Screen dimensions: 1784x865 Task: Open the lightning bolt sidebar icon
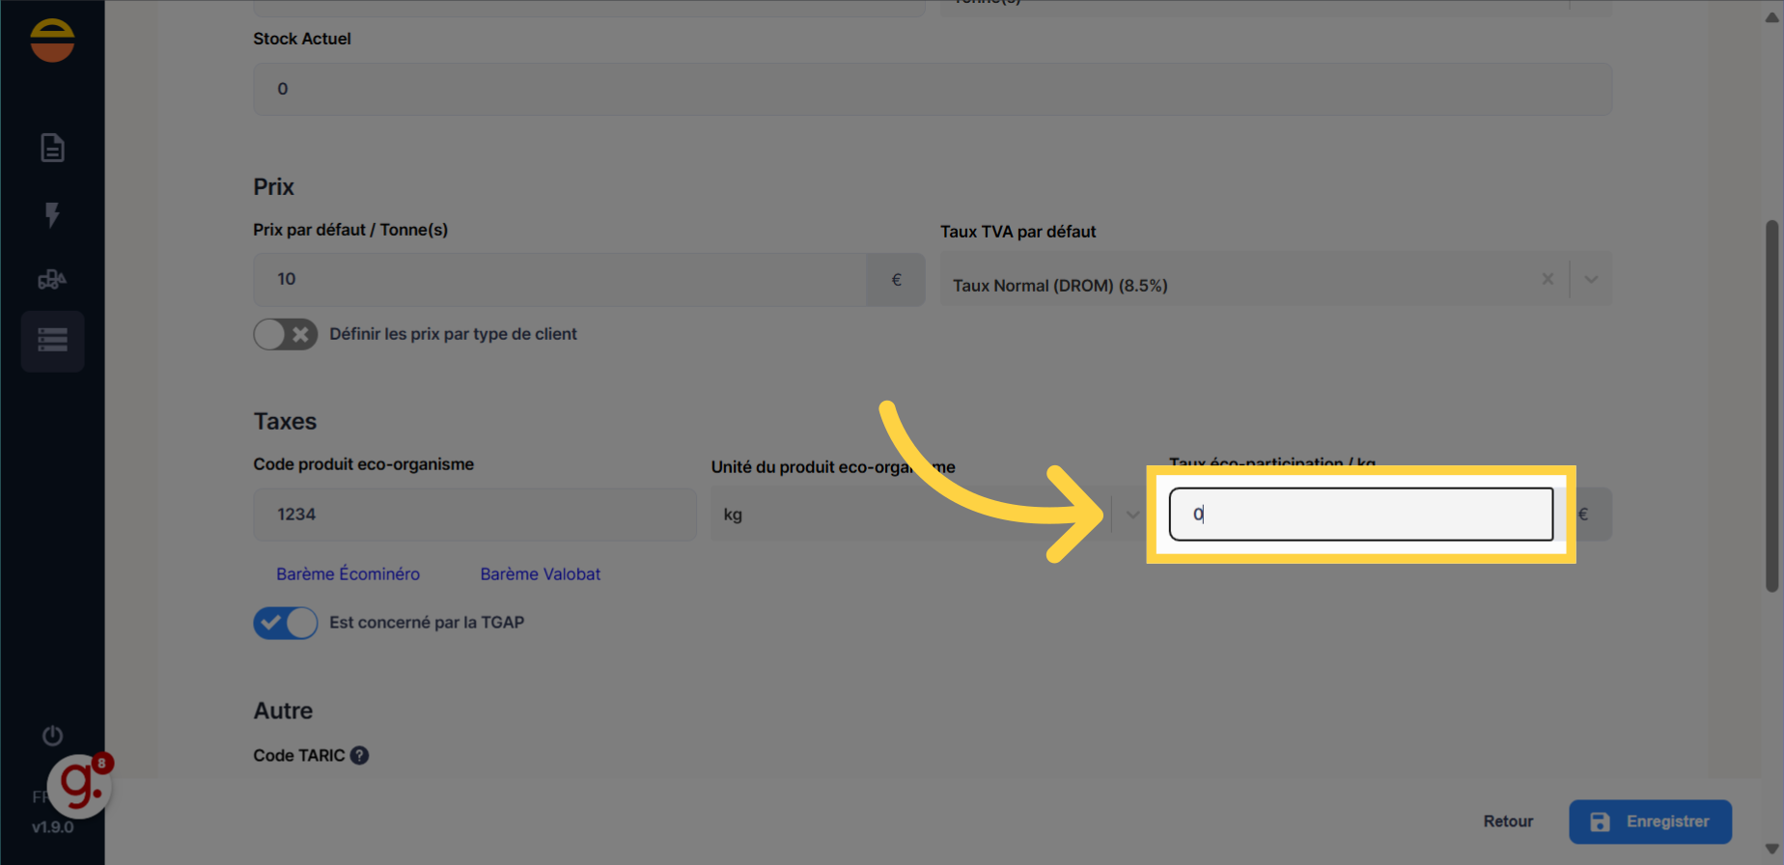click(52, 214)
